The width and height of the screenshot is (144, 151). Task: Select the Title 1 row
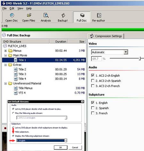44,60
